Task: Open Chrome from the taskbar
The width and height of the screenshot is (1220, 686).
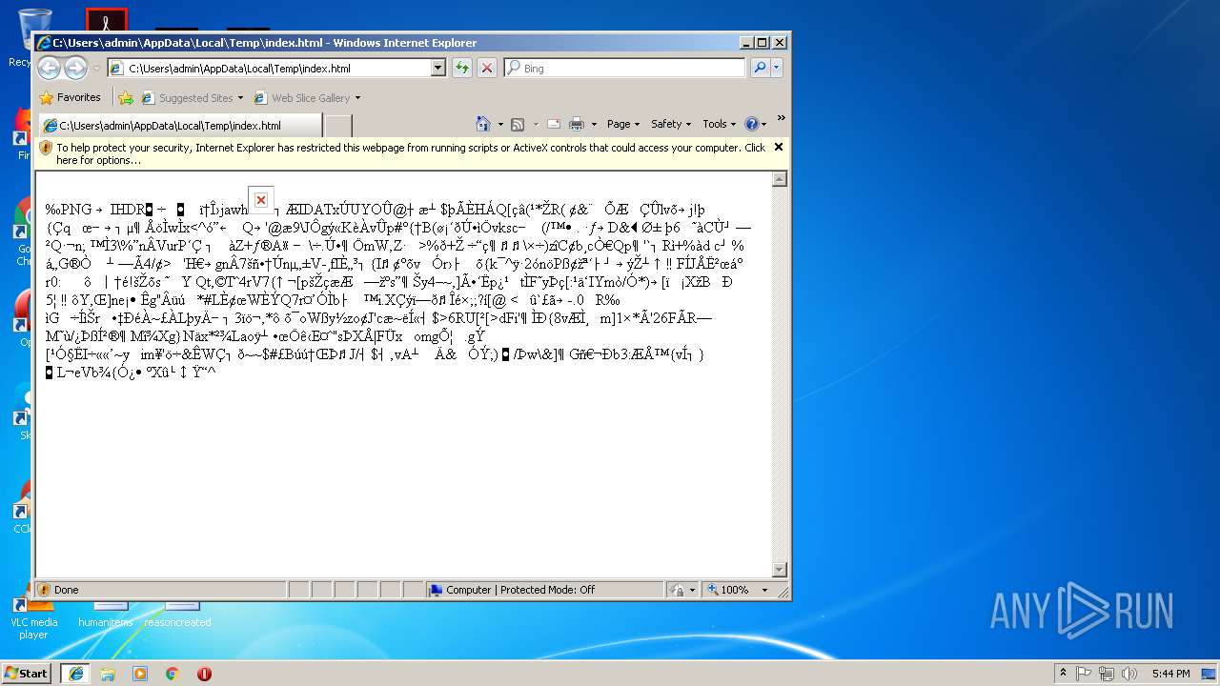Action: tap(172, 673)
